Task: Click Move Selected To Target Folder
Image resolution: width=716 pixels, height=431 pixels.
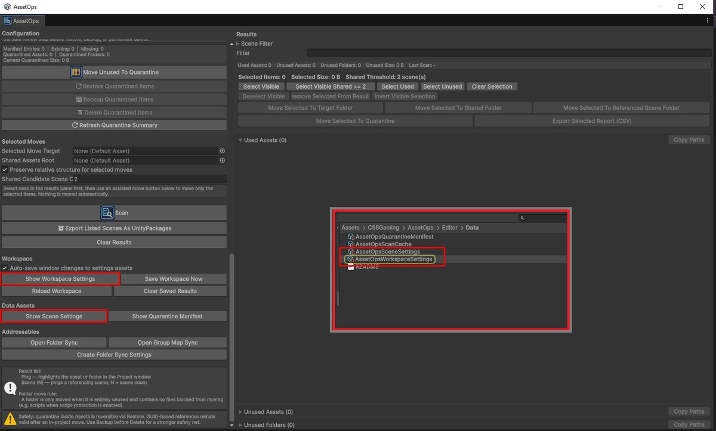Action: click(x=310, y=108)
